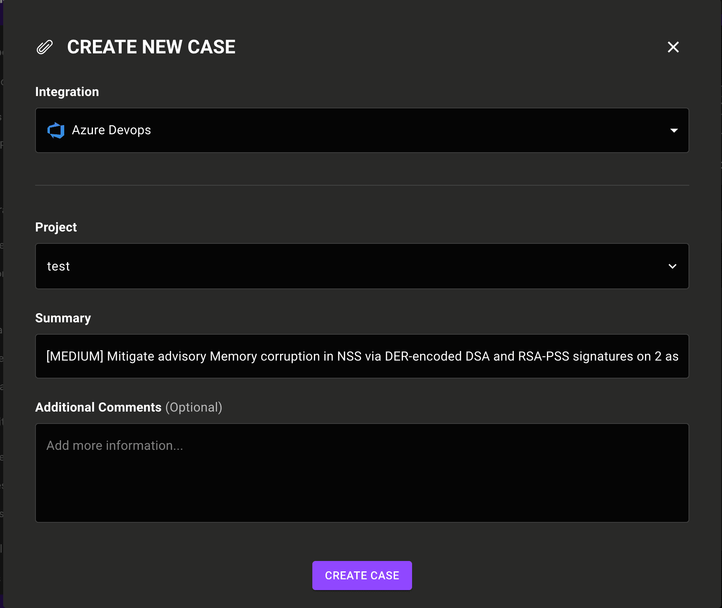Click the Azure Devops logo icon
This screenshot has width=722, height=608.
point(56,130)
